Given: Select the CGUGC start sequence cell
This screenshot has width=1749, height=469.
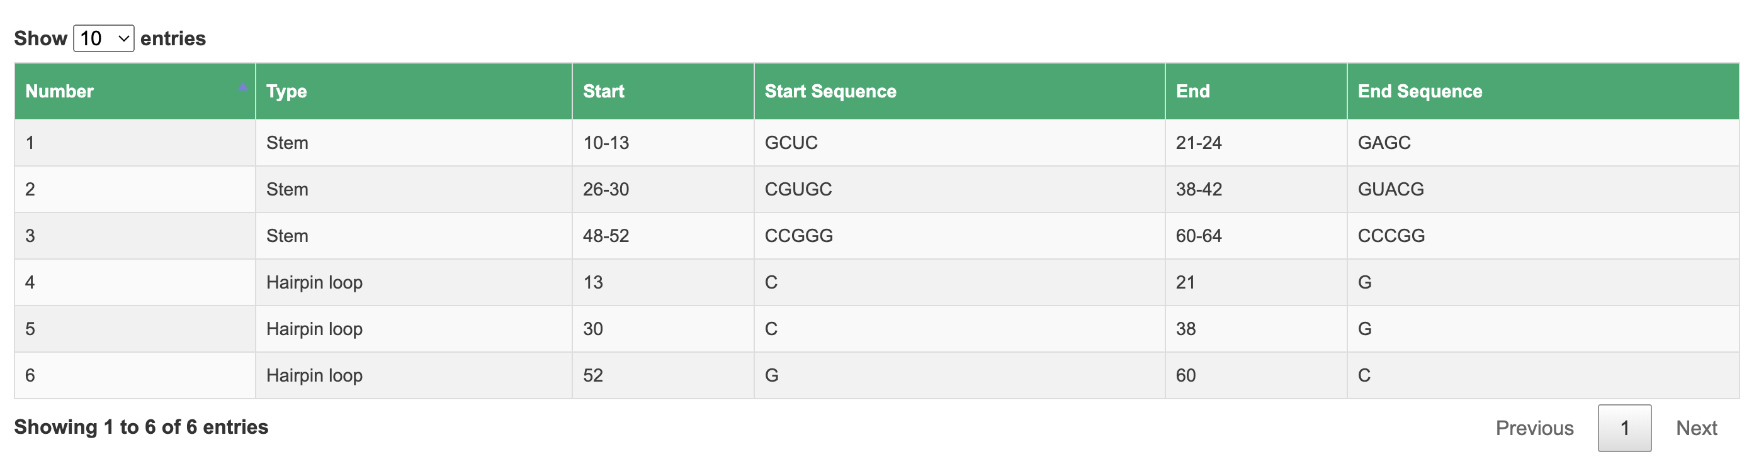Looking at the screenshot, I should pyautogui.click(x=959, y=190).
